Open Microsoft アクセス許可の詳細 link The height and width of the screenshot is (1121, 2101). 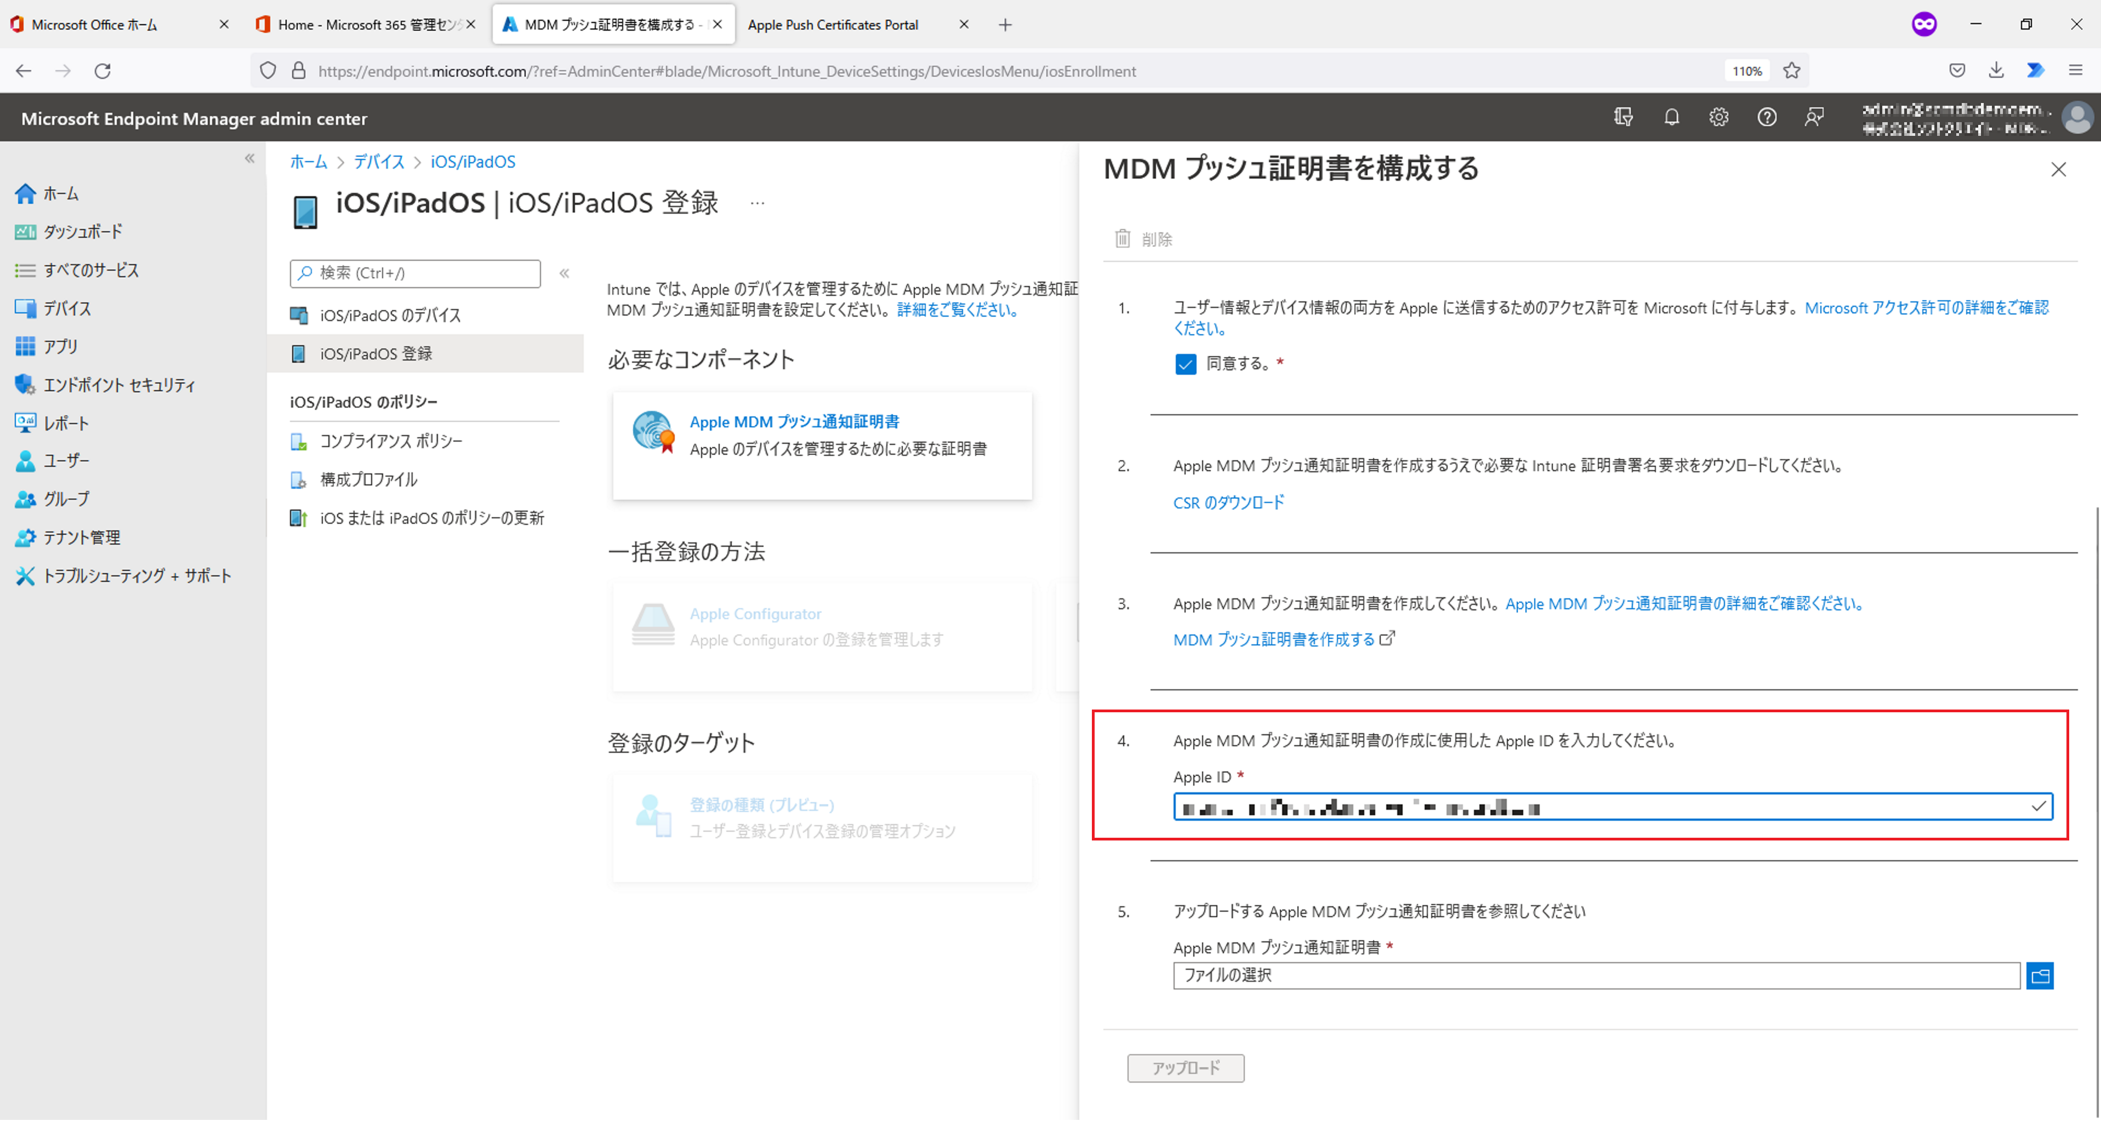tap(1611, 318)
